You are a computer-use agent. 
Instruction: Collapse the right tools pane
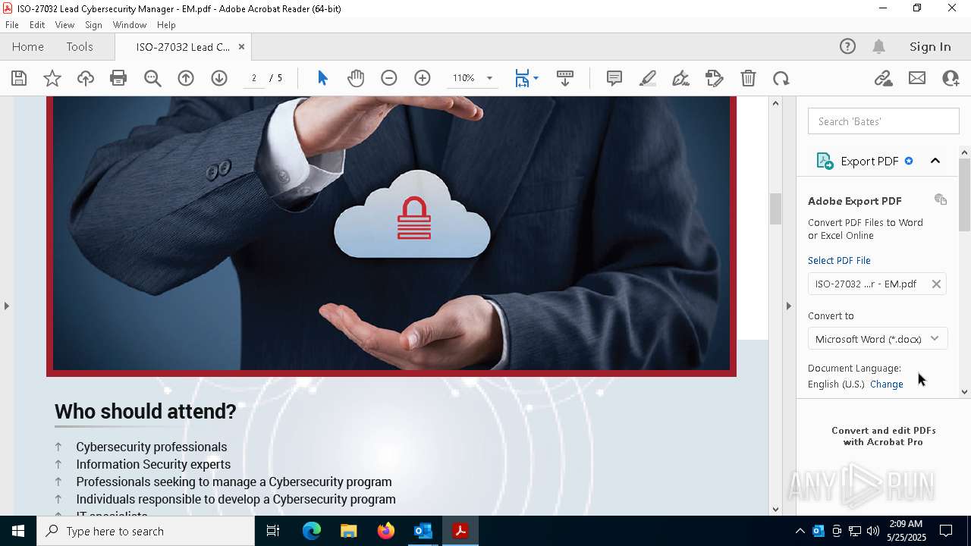pos(788,306)
